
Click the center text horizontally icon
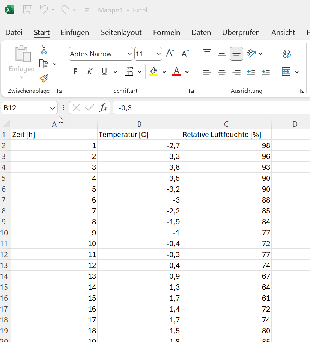pyautogui.click(x=222, y=71)
